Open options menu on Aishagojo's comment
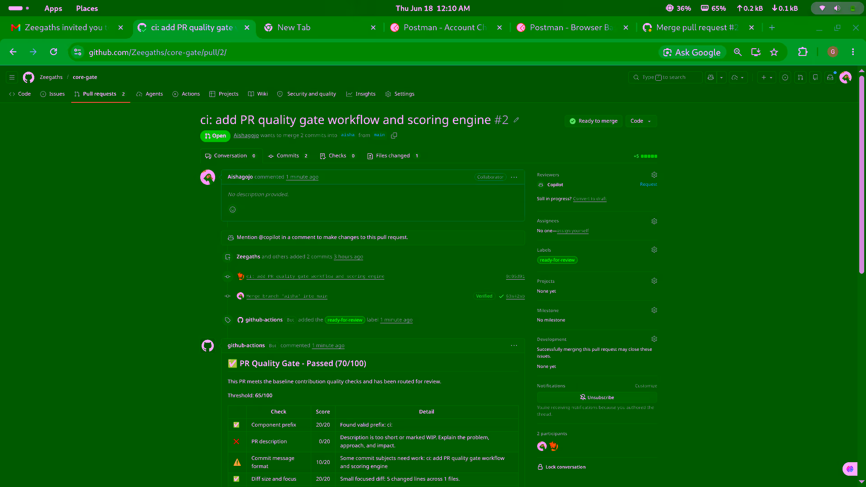This screenshot has width=866, height=487. point(514,177)
